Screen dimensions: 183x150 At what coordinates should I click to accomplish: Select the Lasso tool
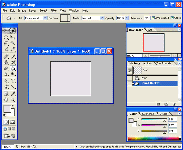[x=6, y=43]
